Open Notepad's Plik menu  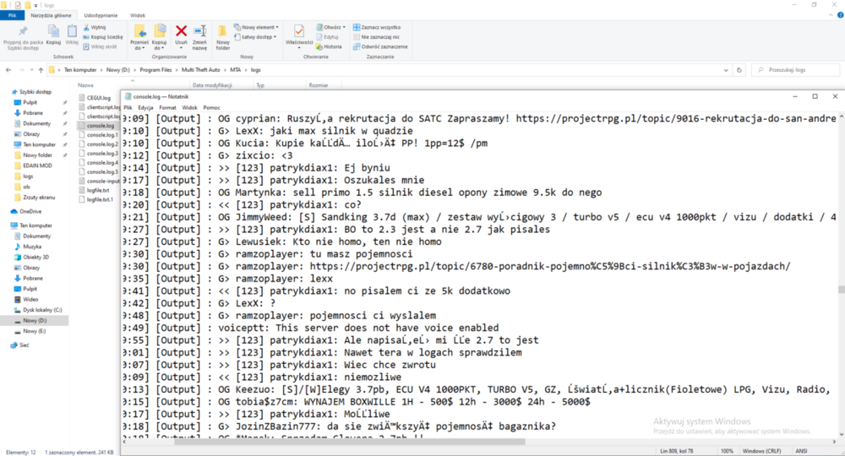coord(128,108)
